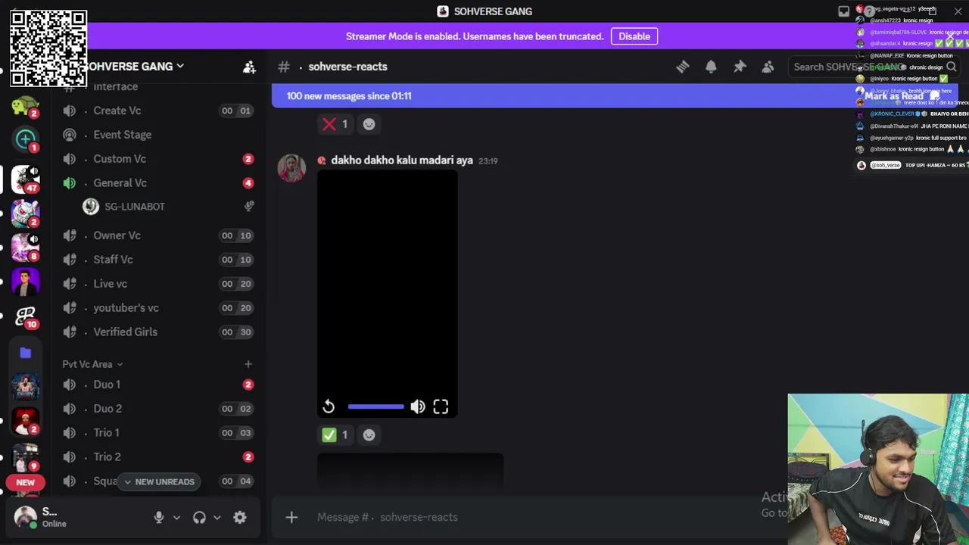Viewport: 969px width, 545px height.
Task: Adjust the video volume slider
Action: pyautogui.click(x=375, y=407)
